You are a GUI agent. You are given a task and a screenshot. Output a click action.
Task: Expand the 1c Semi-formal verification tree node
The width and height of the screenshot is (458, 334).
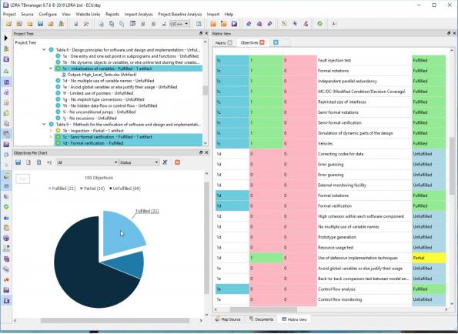point(51,137)
